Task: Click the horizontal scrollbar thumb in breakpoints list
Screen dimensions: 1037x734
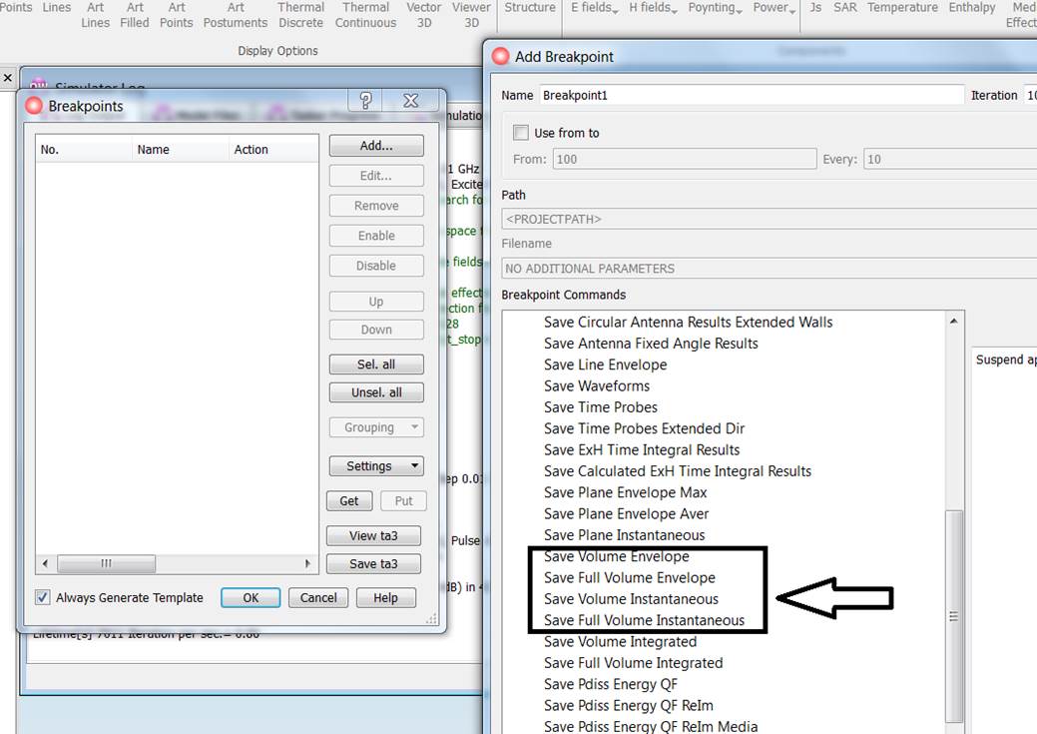Action: [x=107, y=564]
